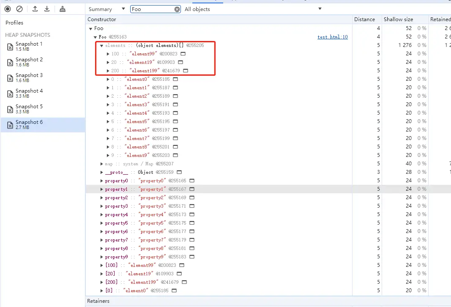
Task: Select Snapshot 1 heap snapshot
Action: point(29,46)
